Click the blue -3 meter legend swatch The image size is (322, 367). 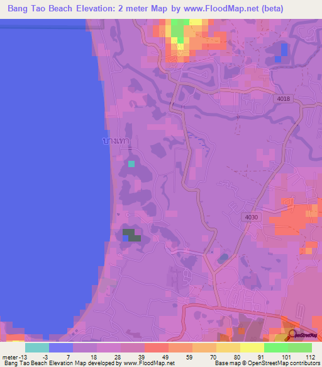point(61,348)
